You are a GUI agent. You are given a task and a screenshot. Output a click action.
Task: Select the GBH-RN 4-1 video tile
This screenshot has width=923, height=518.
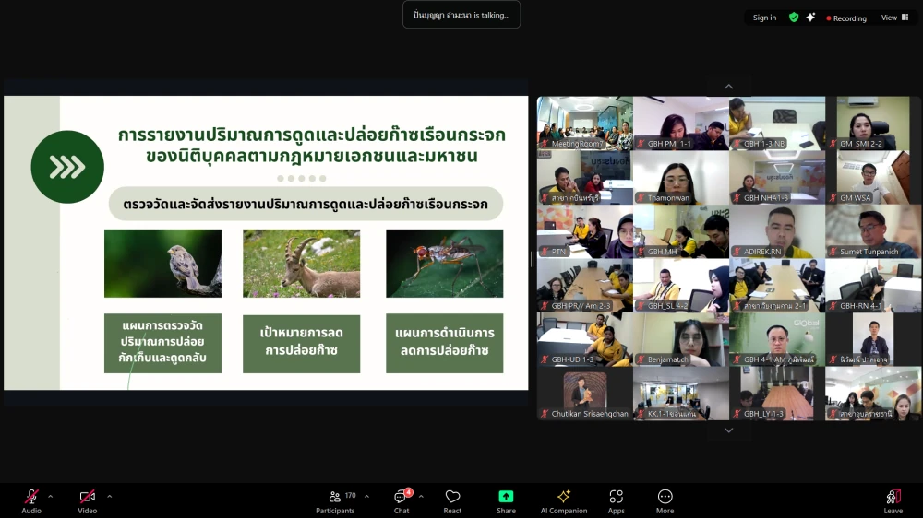click(873, 285)
